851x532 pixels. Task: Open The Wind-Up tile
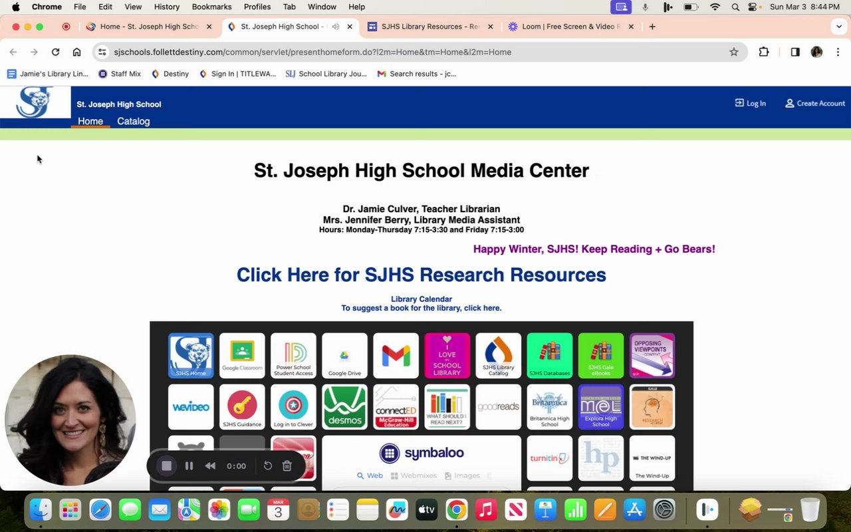click(x=652, y=458)
